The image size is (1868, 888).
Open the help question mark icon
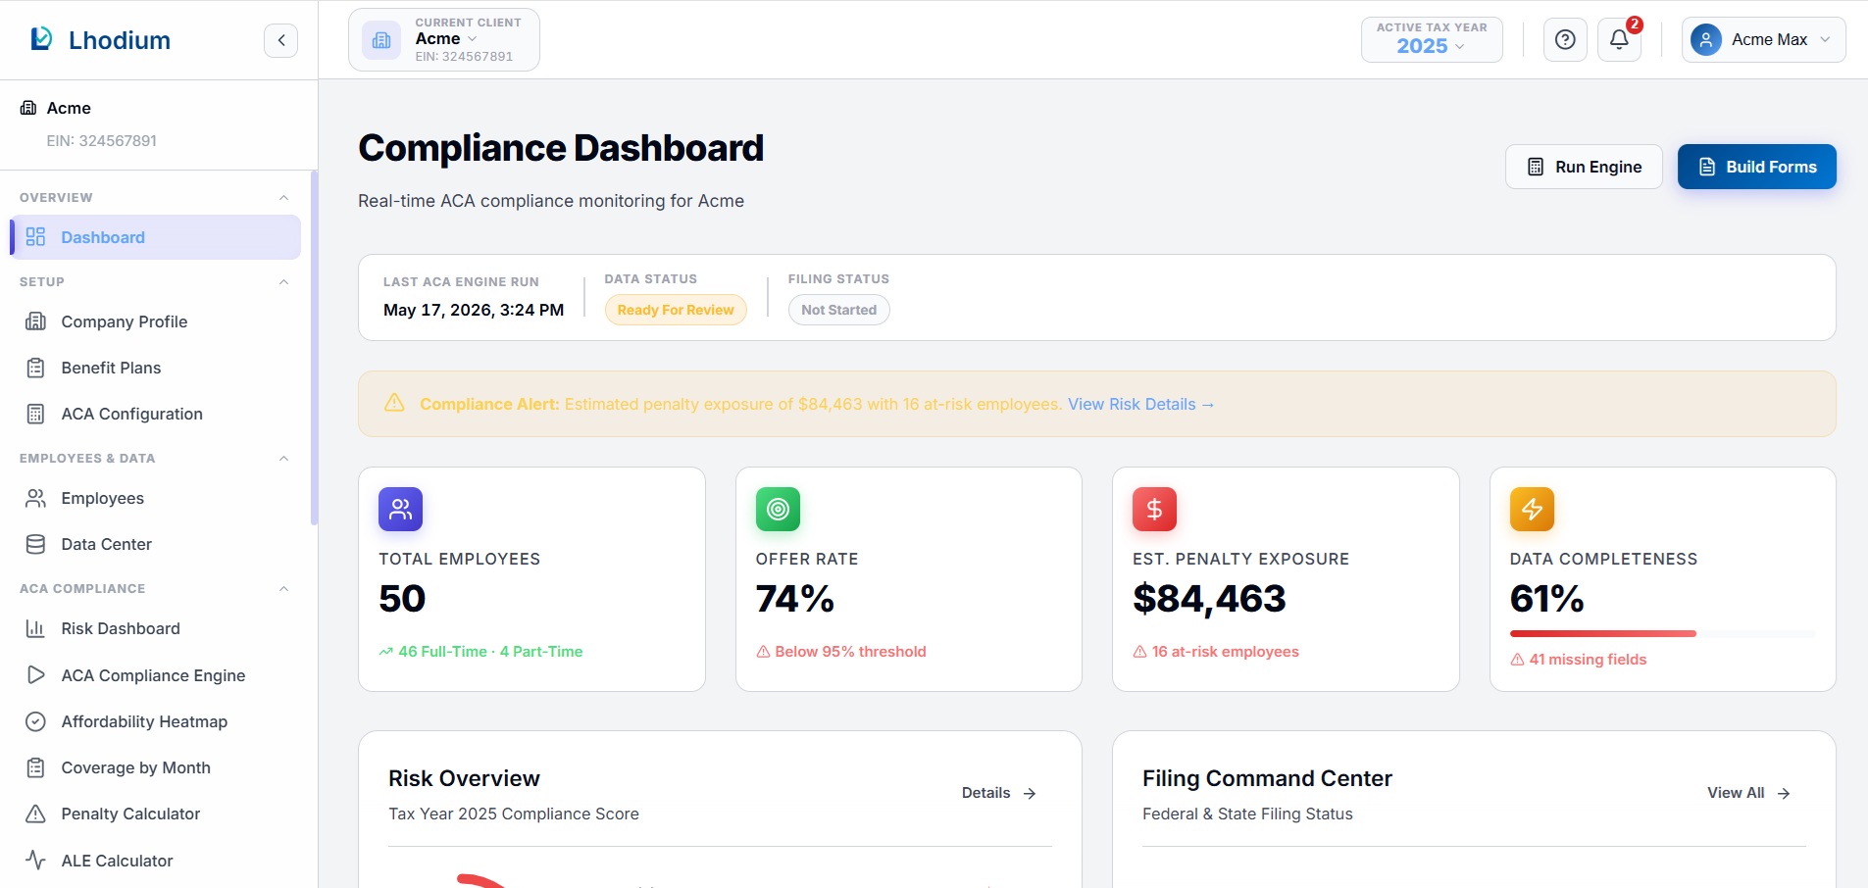tap(1565, 40)
